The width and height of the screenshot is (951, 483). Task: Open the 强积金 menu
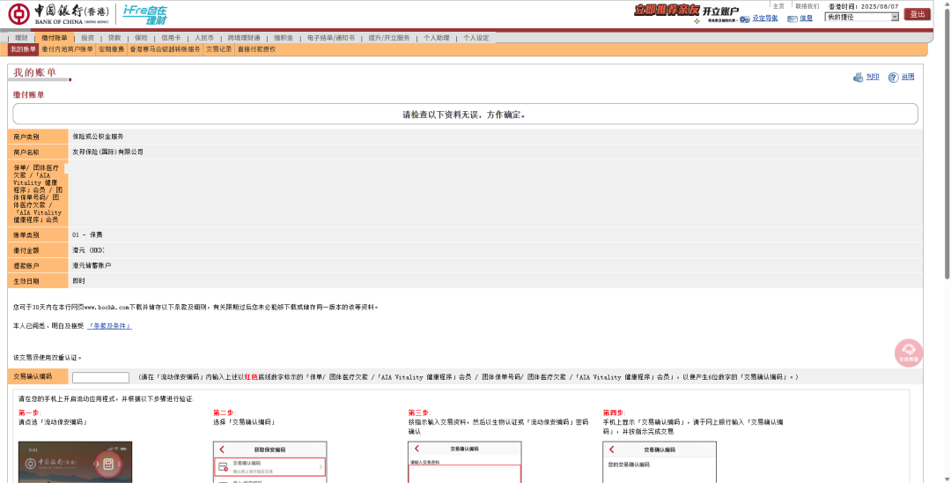(x=284, y=38)
